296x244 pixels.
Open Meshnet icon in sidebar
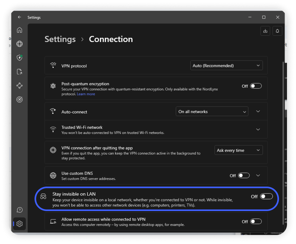pos(19,86)
